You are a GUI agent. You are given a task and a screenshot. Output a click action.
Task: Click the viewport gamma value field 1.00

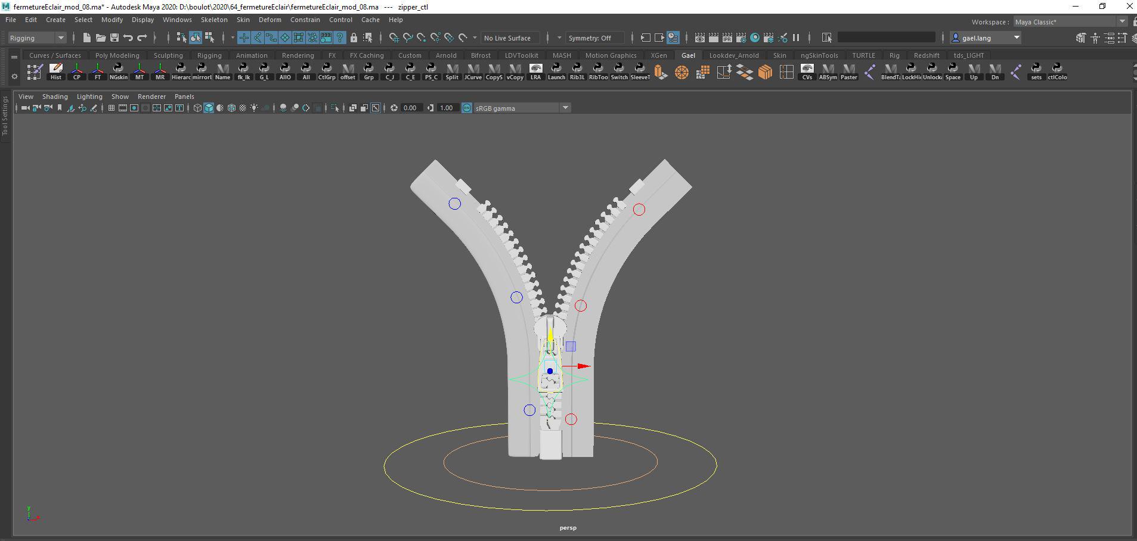(447, 108)
